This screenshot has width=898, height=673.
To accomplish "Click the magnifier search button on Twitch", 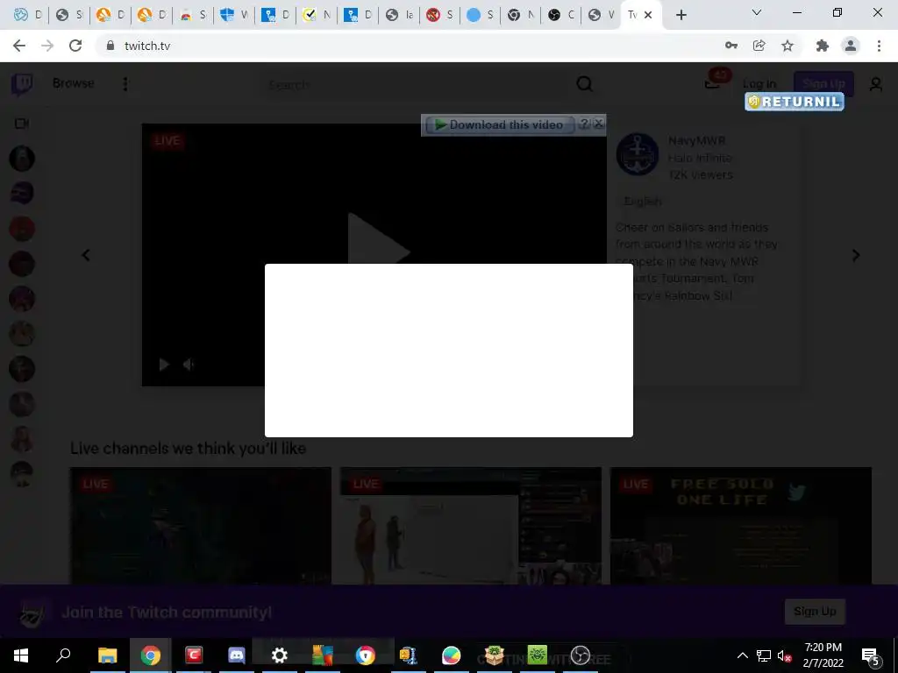I will coord(584,84).
